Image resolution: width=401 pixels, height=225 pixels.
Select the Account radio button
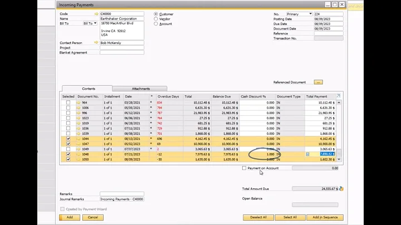coord(156,24)
